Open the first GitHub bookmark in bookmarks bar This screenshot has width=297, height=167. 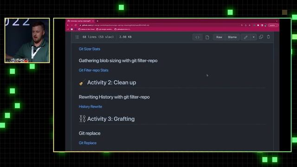[86, 29]
